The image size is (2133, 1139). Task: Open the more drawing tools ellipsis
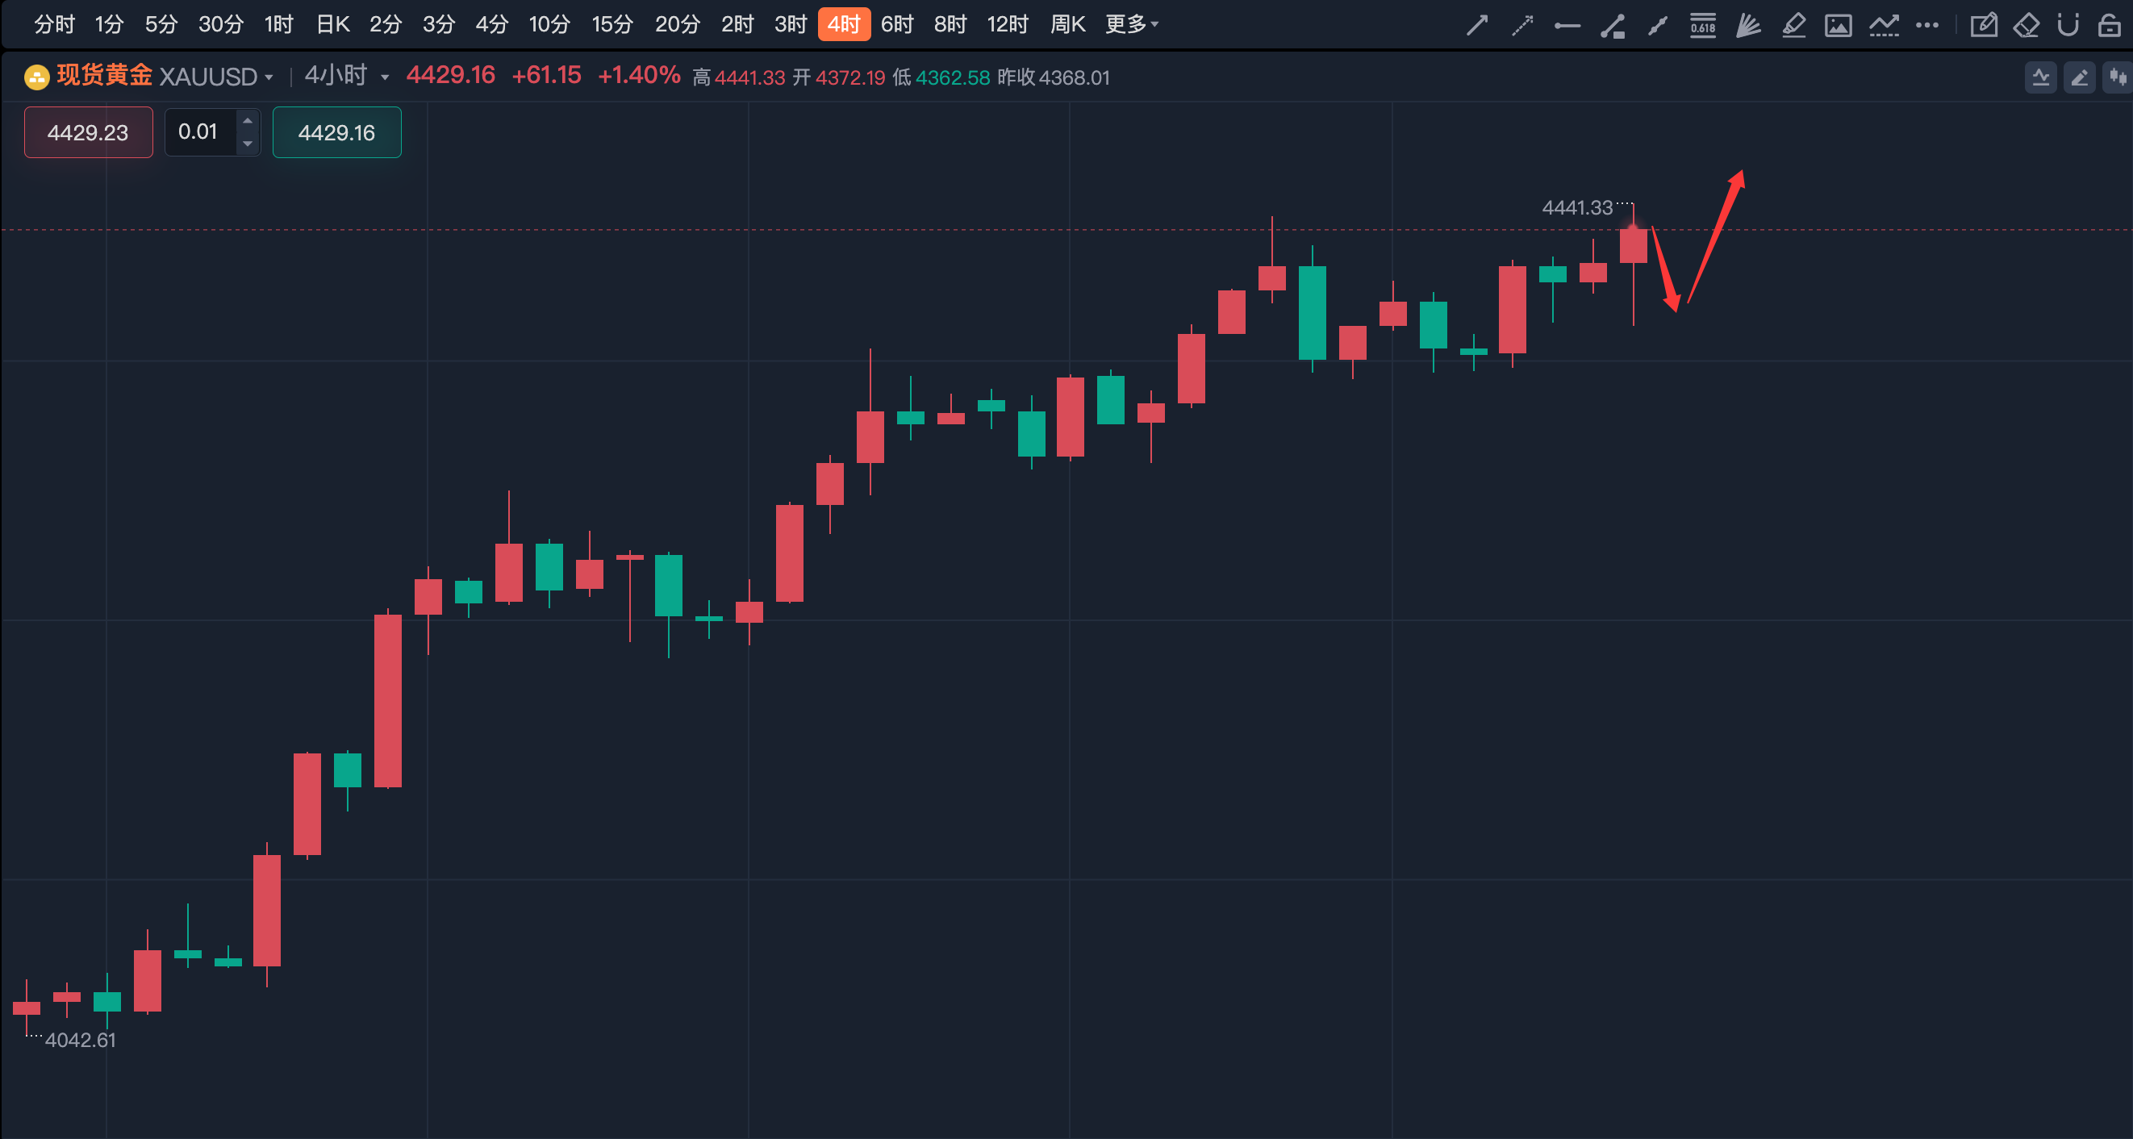click(1926, 26)
